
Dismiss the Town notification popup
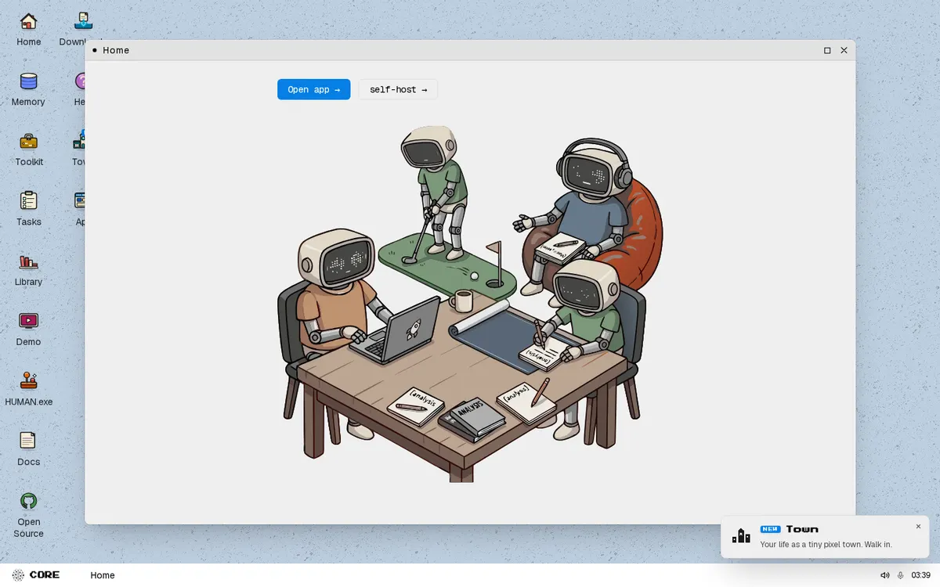tap(918, 527)
